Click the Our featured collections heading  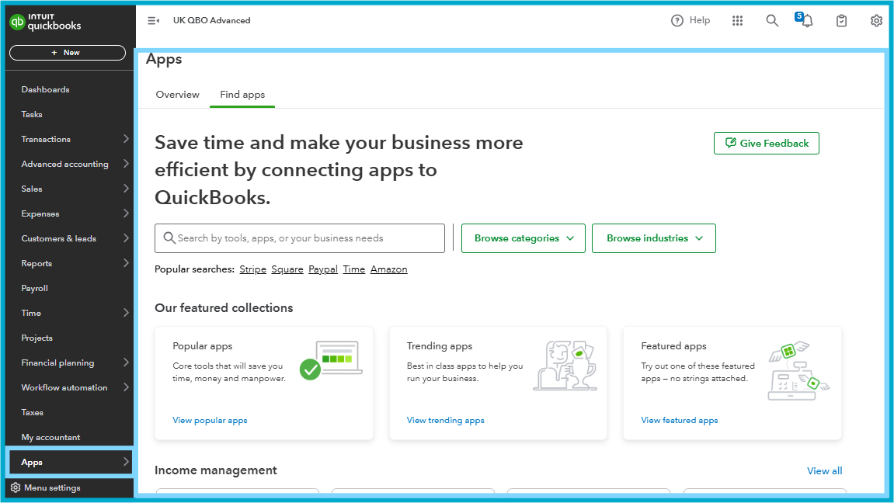(x=224, y=308)
